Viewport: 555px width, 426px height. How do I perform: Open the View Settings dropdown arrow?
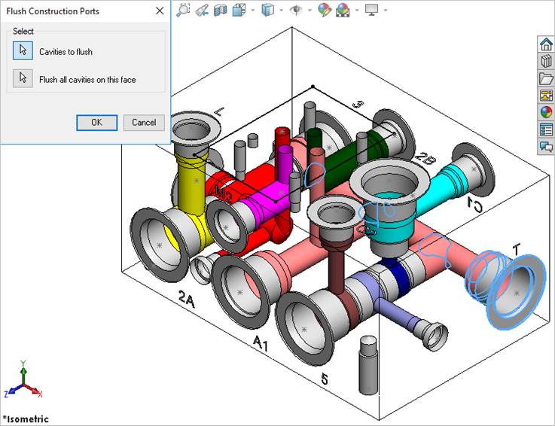pyautogui.click(x=385, y=10)
